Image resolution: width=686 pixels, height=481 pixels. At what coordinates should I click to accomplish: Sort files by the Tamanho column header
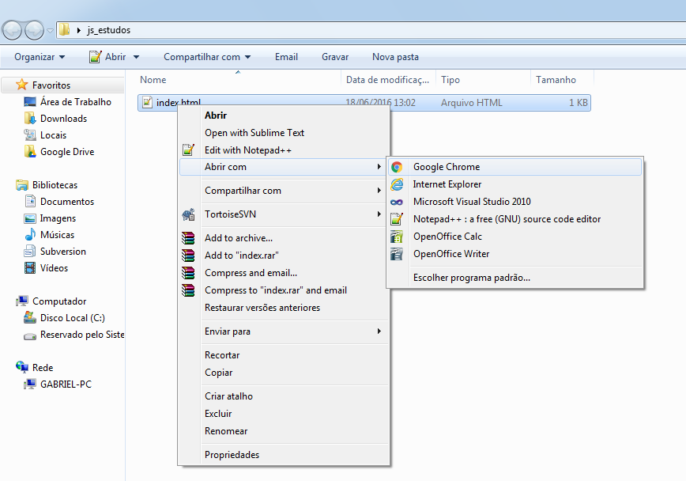[556, 80]
